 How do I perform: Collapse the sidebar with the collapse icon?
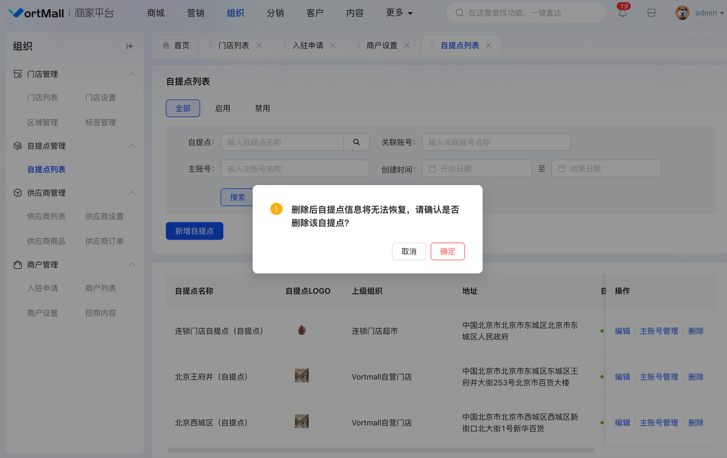(x=130, y=46)
